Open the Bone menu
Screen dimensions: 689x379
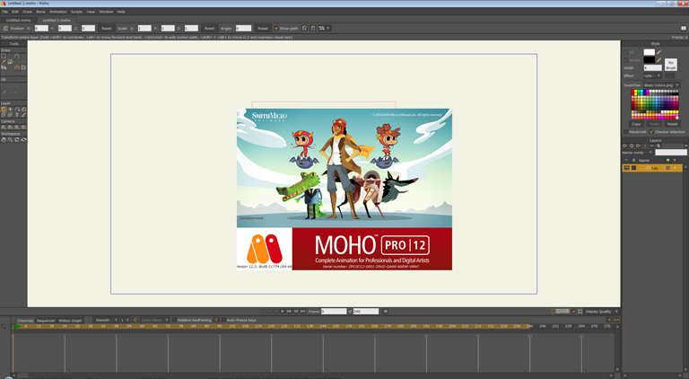pyautogui.click(x=40, y=12)
